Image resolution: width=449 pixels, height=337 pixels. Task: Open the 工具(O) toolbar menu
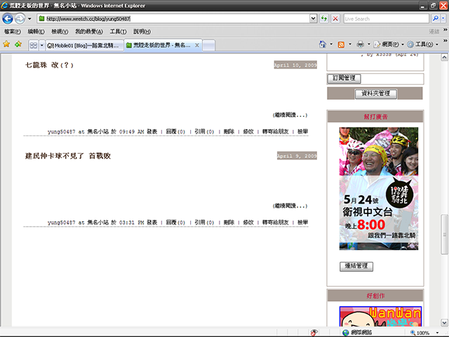[423, 44]
